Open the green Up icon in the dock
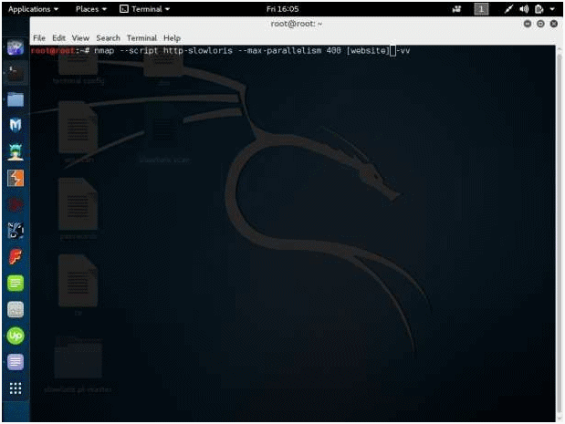565x424 pixels. click(x=16, y=336)
